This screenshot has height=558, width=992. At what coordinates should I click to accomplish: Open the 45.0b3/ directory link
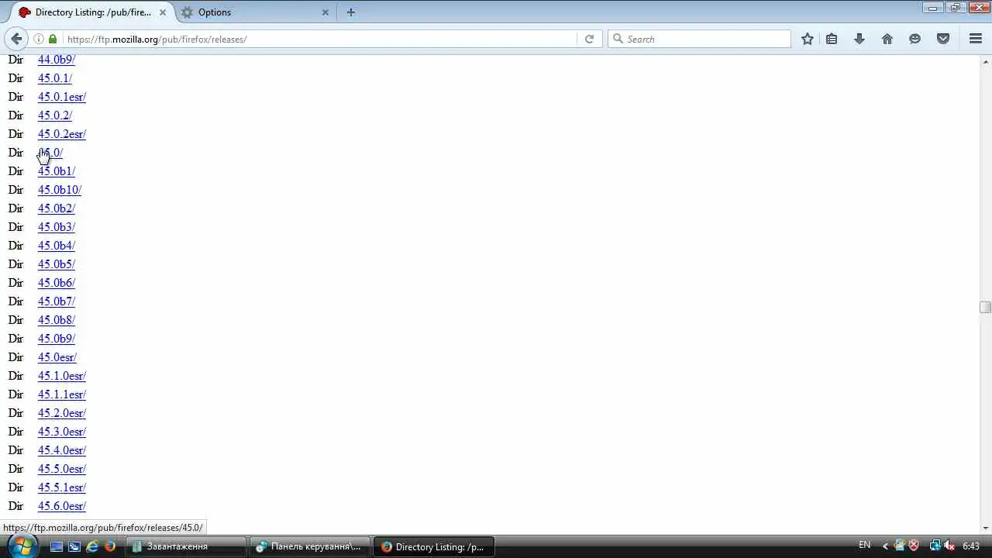(57, 227)
